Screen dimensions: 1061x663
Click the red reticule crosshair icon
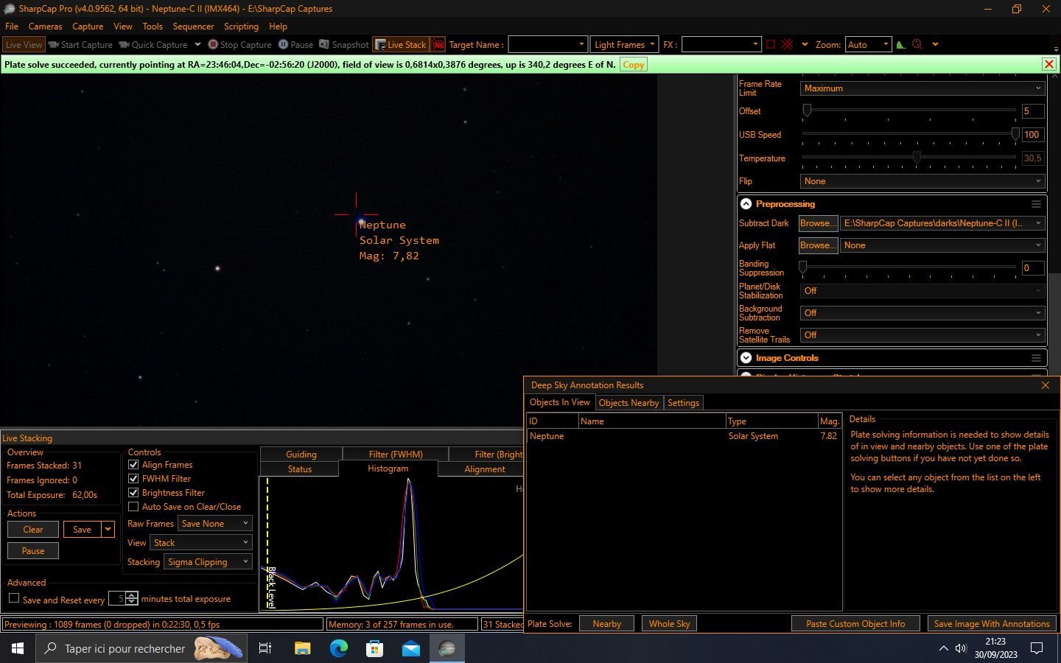click(787, 45)
